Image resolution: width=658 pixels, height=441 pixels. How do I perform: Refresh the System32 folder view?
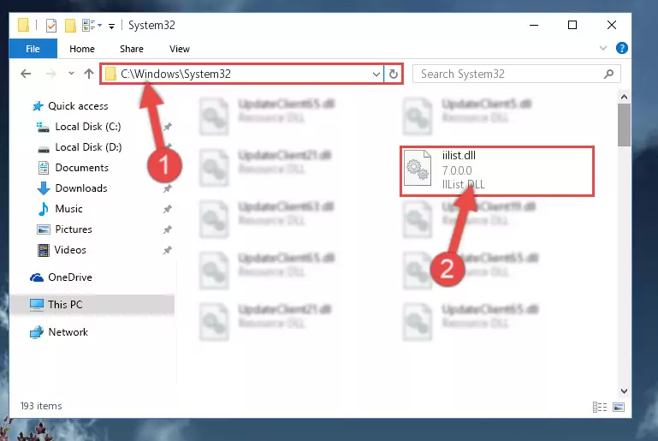pyautogui.click(x=394, y=74)
